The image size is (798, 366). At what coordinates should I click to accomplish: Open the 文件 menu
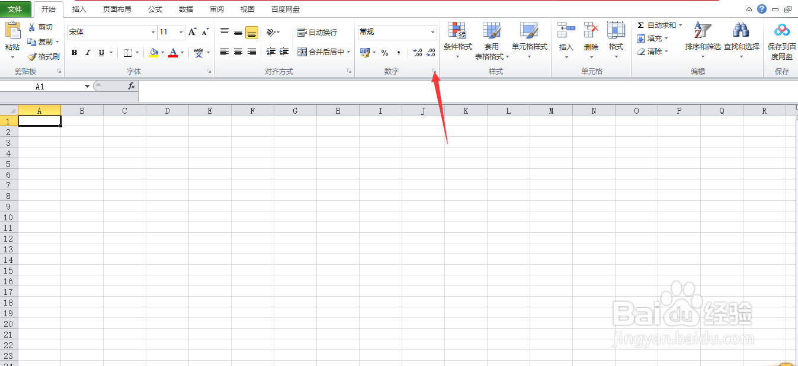[x=16, y=9]
